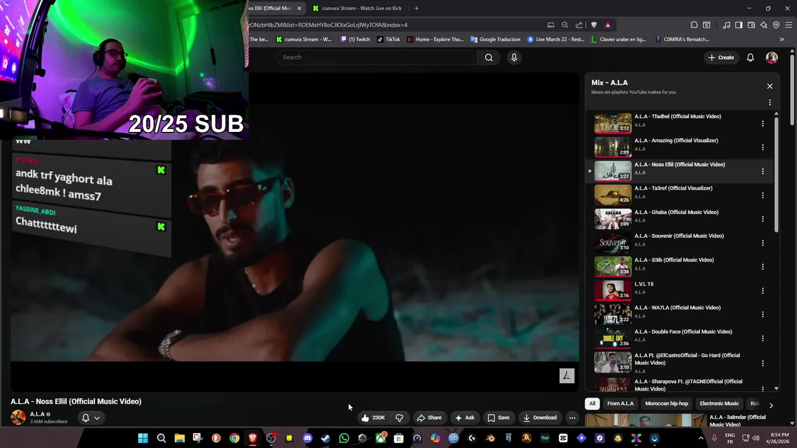The height and width of the screenshot is (448, 797).
Task: Download the video
Action: coord(540,418)
